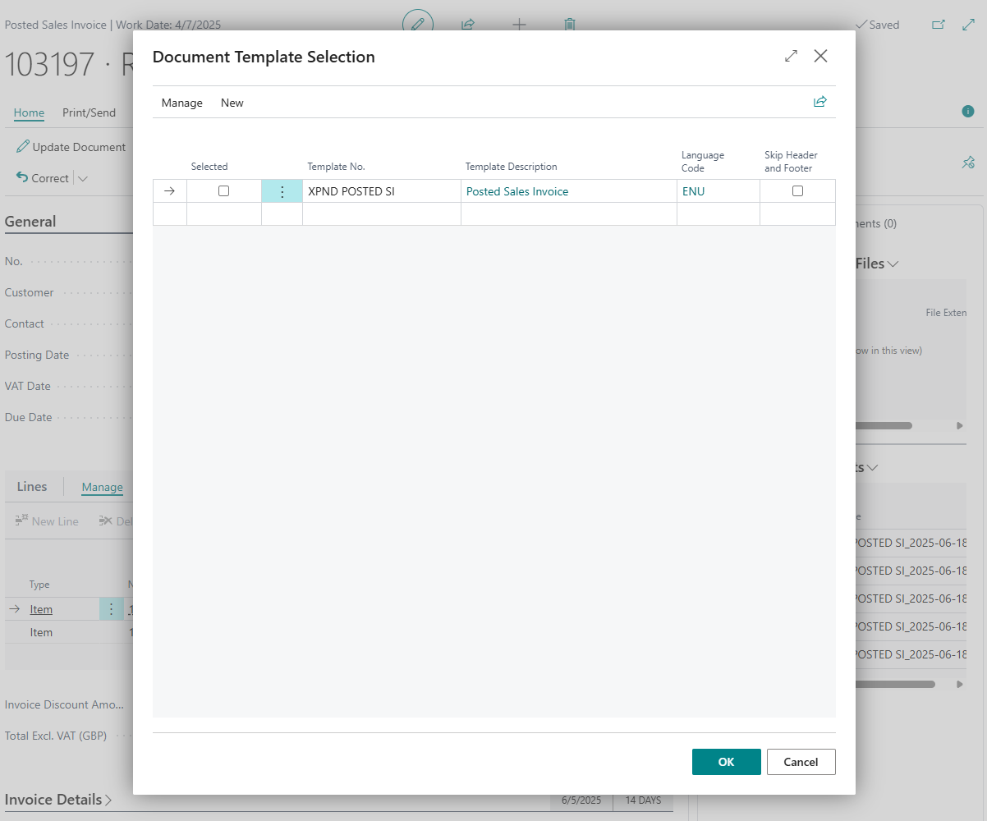Screen dimensions: 987x821
Task: Close the Document Template Selection dialog
Action: (820, 56)
